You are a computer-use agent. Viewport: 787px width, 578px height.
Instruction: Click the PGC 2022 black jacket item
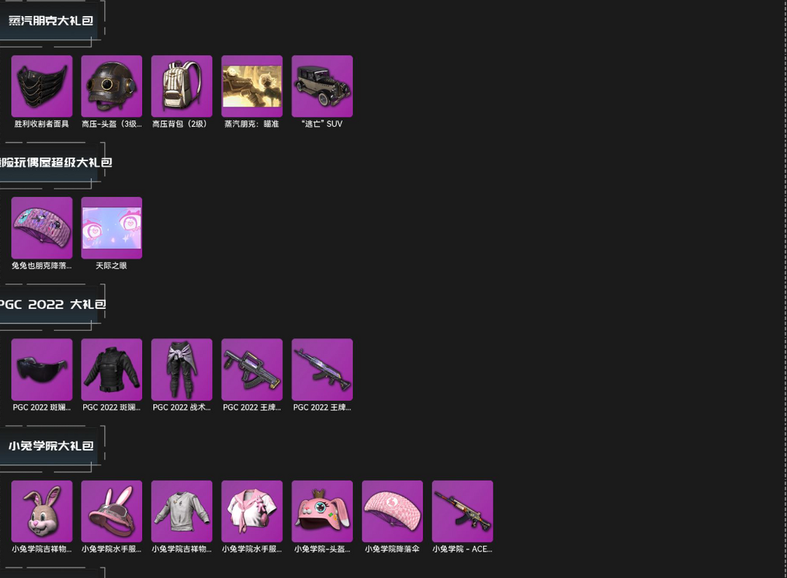(111, 370)
